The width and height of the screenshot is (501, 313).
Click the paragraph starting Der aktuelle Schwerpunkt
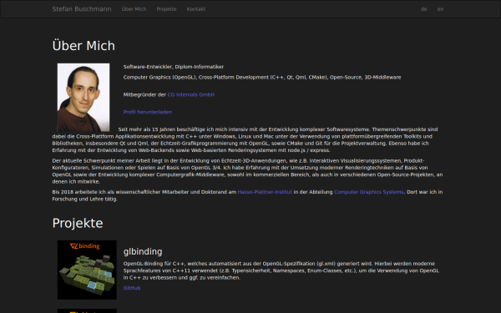(x=248, y=171)
